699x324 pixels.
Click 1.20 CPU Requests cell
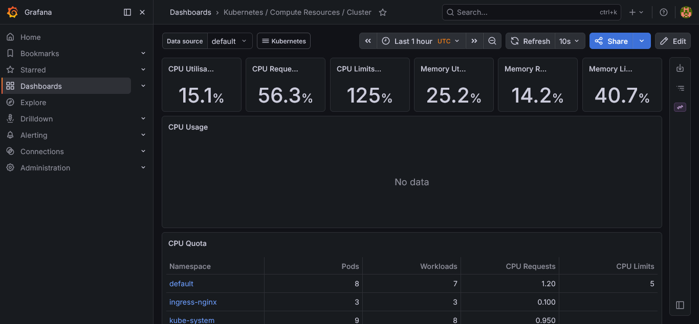(x=510, y=284)
